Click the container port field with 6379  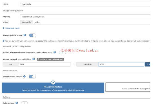click(121, 64)
